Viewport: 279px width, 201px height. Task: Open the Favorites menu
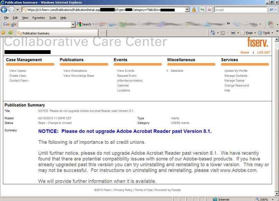coord(38,18)
